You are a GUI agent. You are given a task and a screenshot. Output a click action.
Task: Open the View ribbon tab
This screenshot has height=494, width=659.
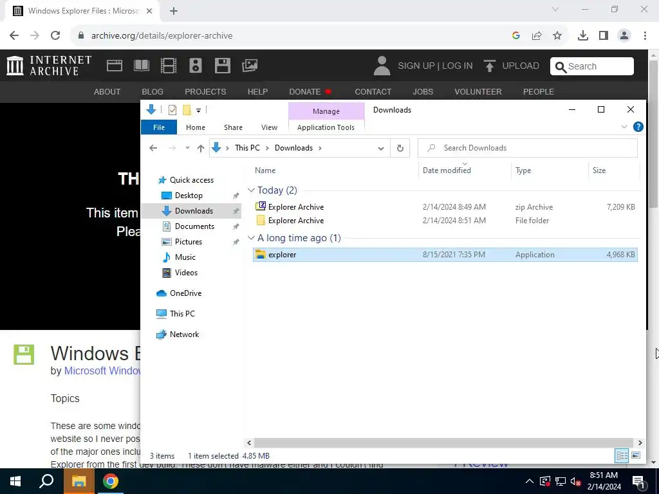(269, 127)
